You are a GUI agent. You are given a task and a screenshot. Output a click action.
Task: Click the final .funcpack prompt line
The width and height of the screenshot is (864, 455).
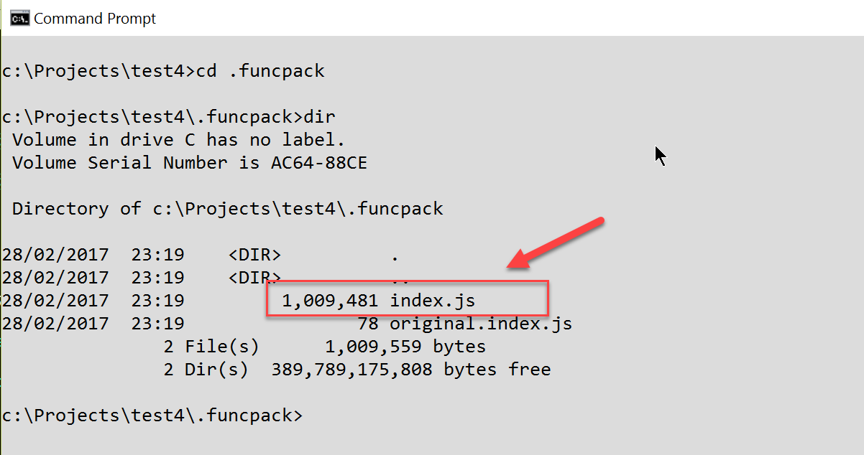click(x=152, y=416)
